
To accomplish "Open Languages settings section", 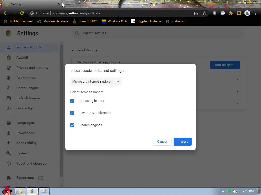I will point(25,123).
